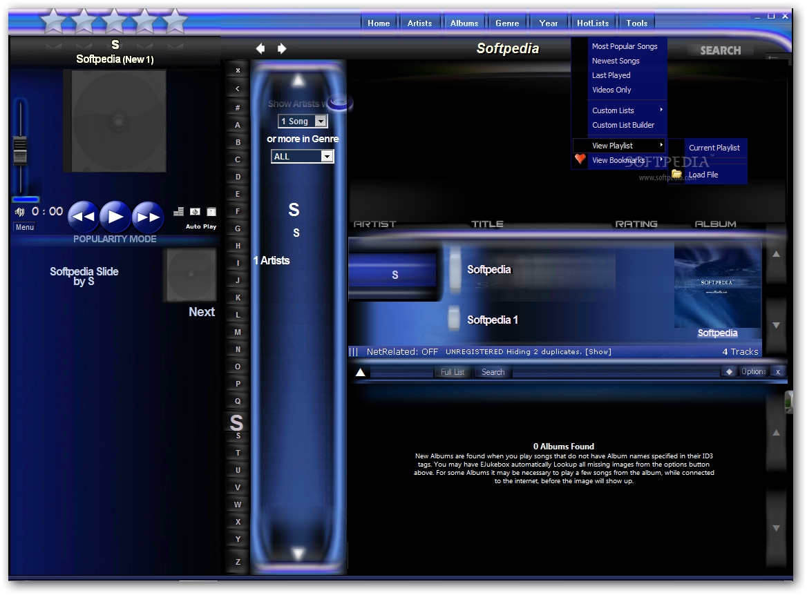Screen dimensions: 807x595
Task: Click the x at top of alphabet bar
Action: [238, 70]
